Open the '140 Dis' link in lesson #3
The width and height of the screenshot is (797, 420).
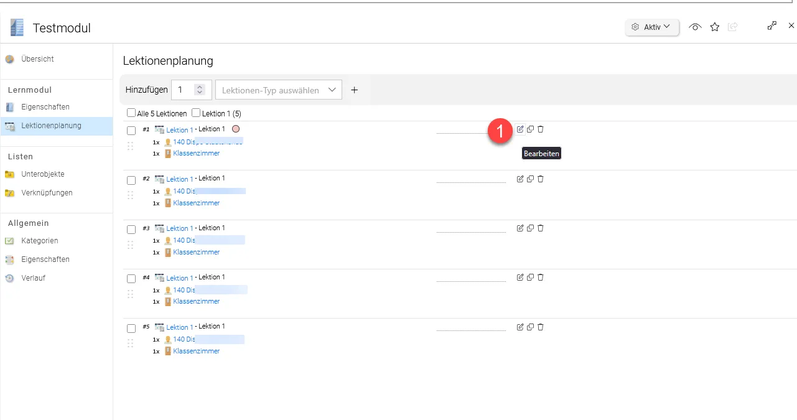coord(184,240)
